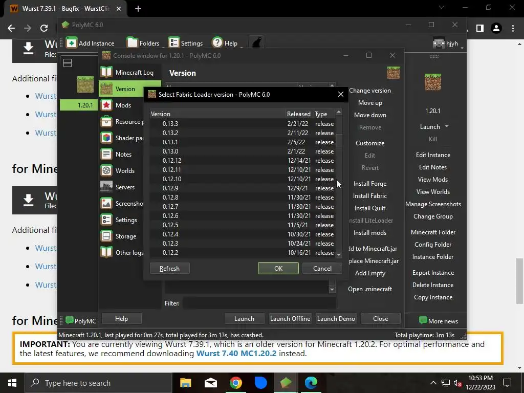Select Fabric Loader version 0.12.2 row
Screen dimensions: 524x393
point(242,253)
